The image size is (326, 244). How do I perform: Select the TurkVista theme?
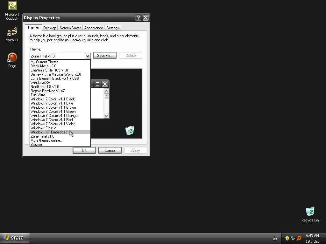[60, 95]
